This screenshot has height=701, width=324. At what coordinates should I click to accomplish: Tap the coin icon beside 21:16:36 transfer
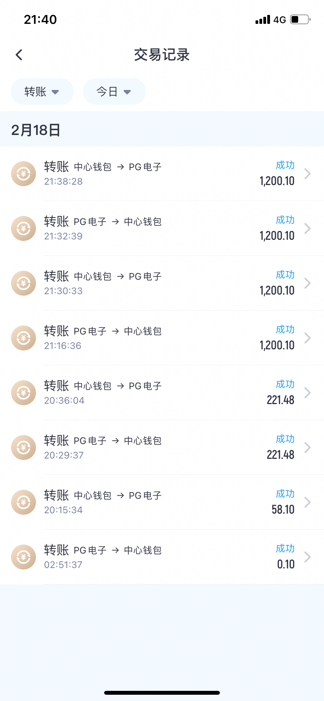(x=23, y=338)
